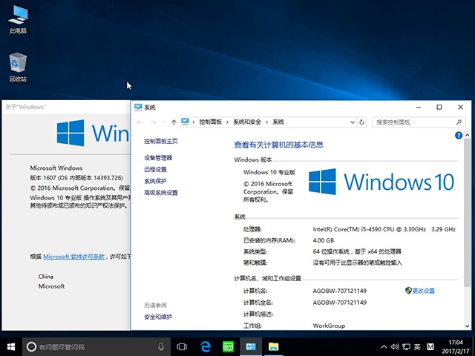Image resolution: width=475 pixels, height=356 pixels.
Task: Click the search magnifier icon
Action: (x=459, y=122)
